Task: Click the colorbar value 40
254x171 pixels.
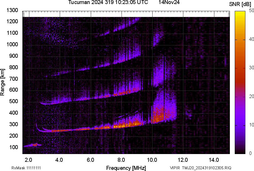Action: tap(251, 39)
